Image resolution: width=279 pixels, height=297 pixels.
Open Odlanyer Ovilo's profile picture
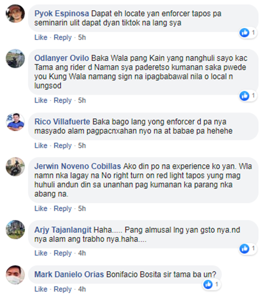tap(15, 58)
